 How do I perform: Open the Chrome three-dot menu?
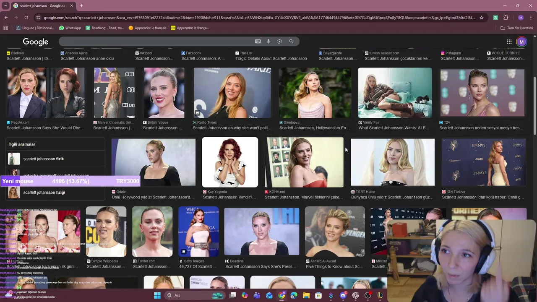pyautogui.click(x=531, y=18)
